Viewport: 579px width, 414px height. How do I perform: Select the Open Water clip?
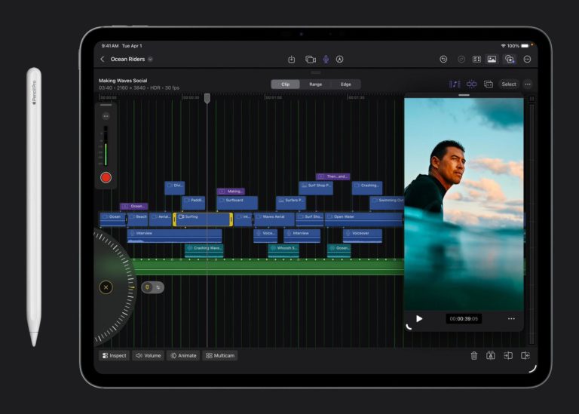[x=364, y=219]
